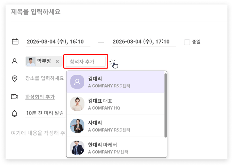This screenshot has height=166, width=233.
Task: Select 김대리 from attendee suggestions
Action: 118,82
